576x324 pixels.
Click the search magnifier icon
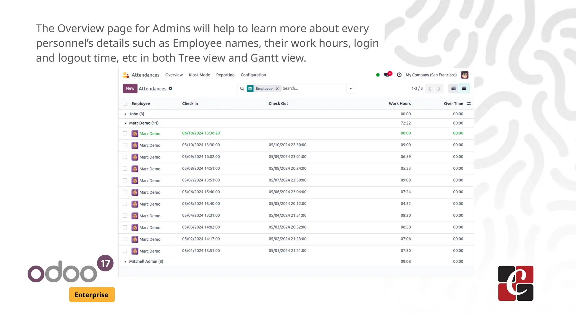click(242, 89)
